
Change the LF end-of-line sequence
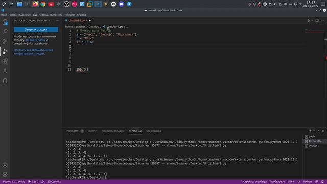pos(299,182)
